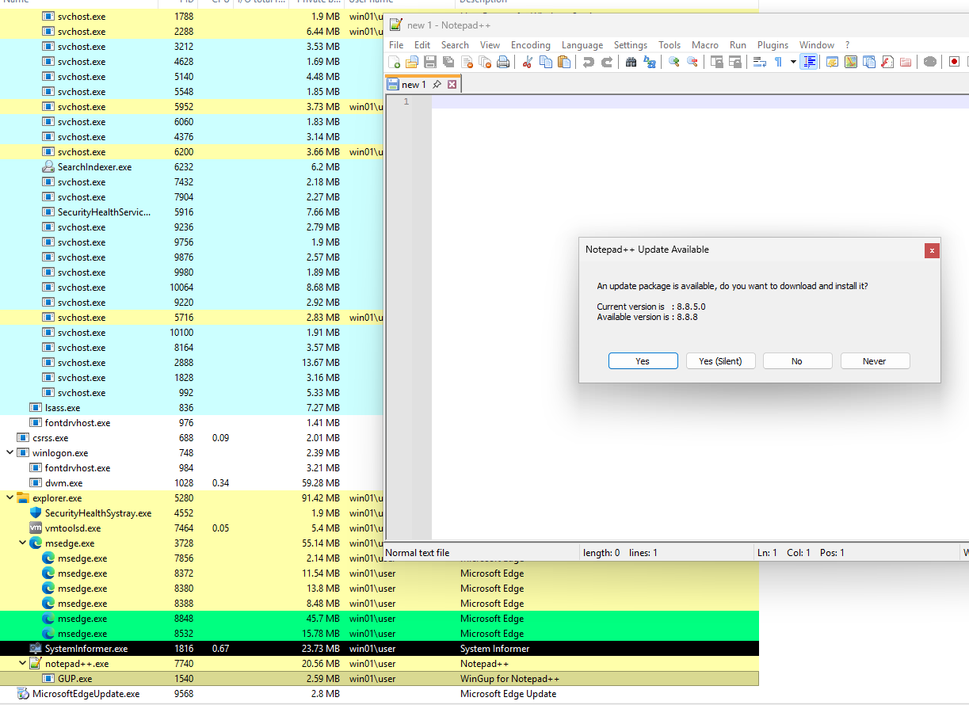The height and width of the screenshot is (705, 969).
Task: Toggle the Show Indent Guide button
Action: click(x=808, y=62)
